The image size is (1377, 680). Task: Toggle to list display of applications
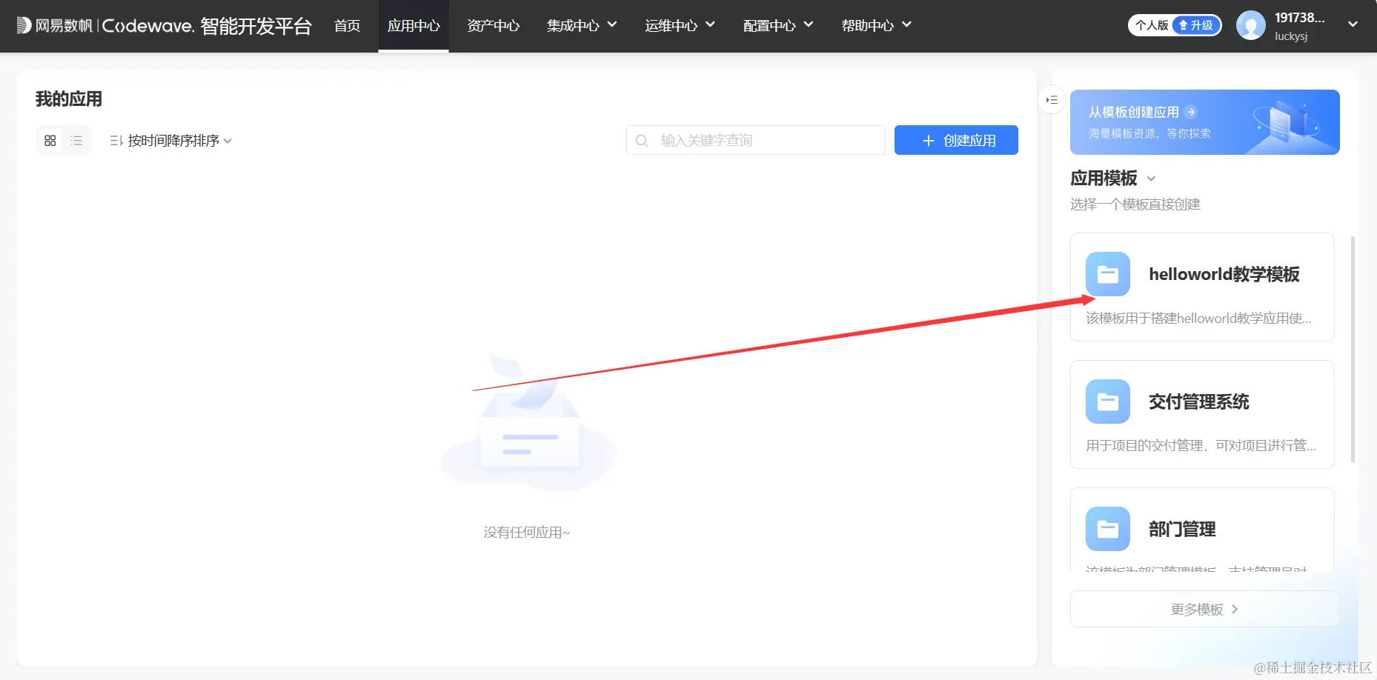[x=76, y=140]
